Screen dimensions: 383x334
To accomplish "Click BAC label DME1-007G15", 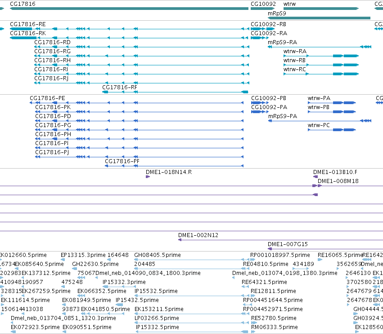I will (288, 244).
